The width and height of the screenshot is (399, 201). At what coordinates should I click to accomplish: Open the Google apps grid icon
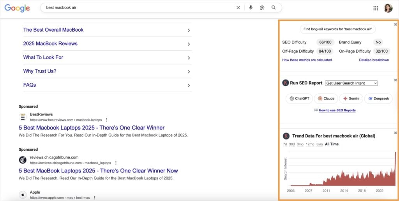[376, 8]
